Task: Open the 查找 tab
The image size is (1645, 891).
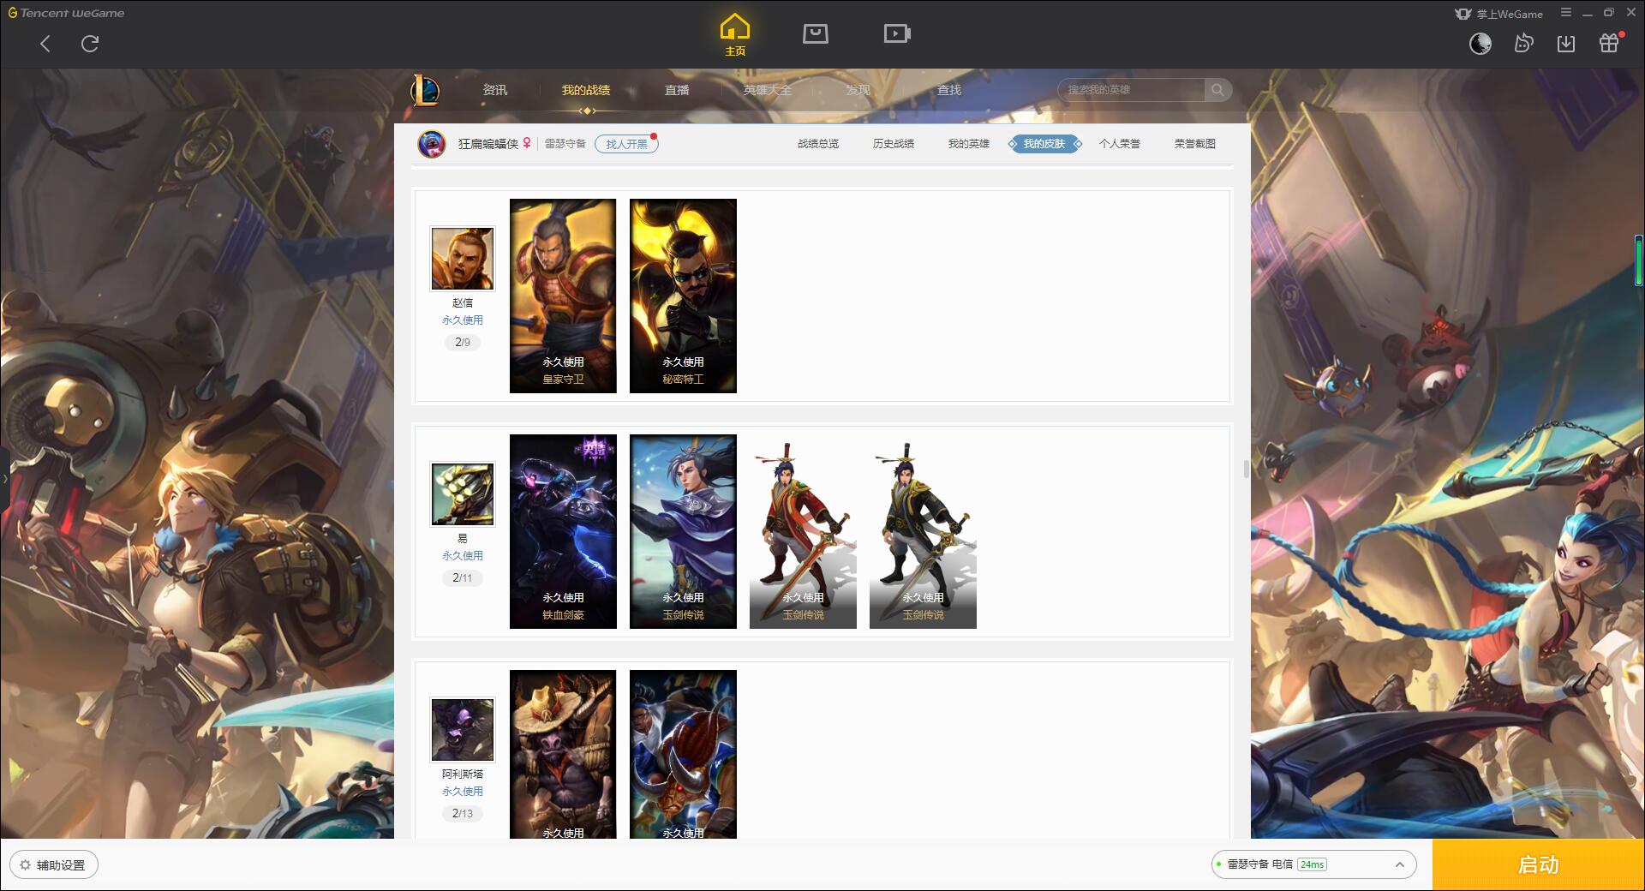Action: point(949,90)
